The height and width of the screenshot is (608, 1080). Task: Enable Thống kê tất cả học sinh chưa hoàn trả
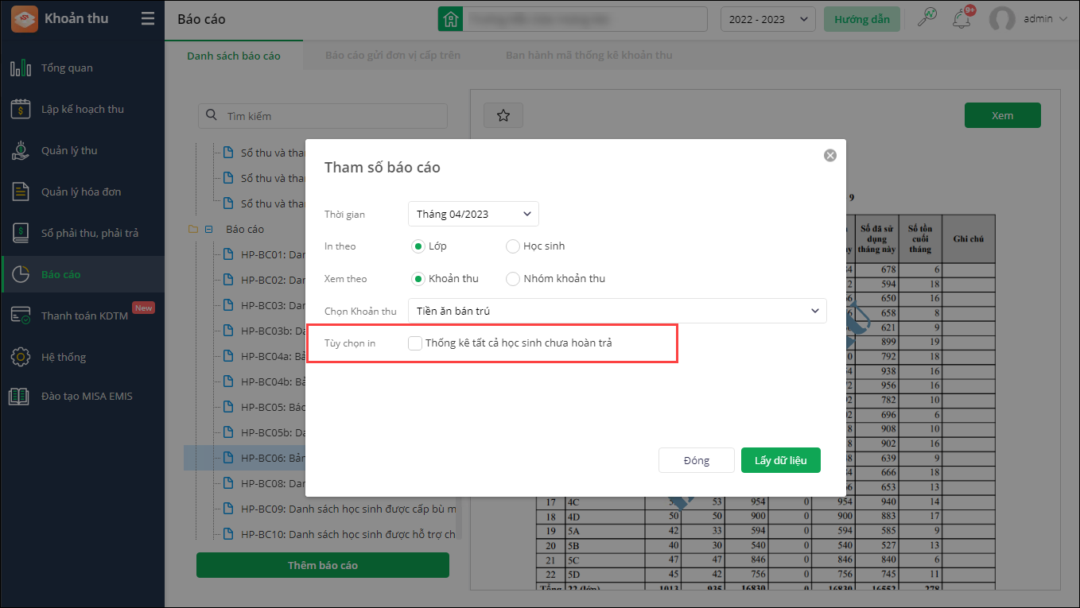pyautogui.click(x=415, y=343)
